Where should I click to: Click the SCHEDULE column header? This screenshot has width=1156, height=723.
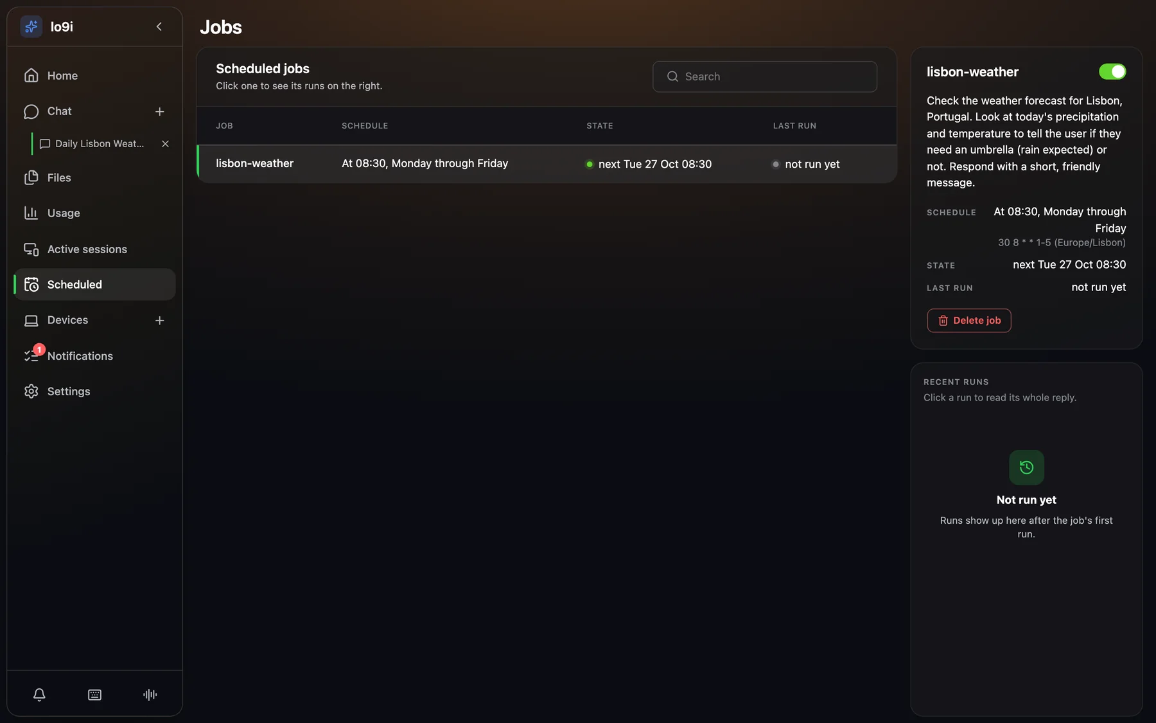point(365,126)
